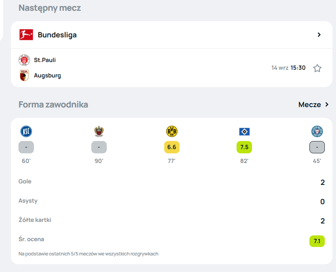Open St.Pauli team name
The height and width of the screenshot is (272, 336).
[45, 60]
